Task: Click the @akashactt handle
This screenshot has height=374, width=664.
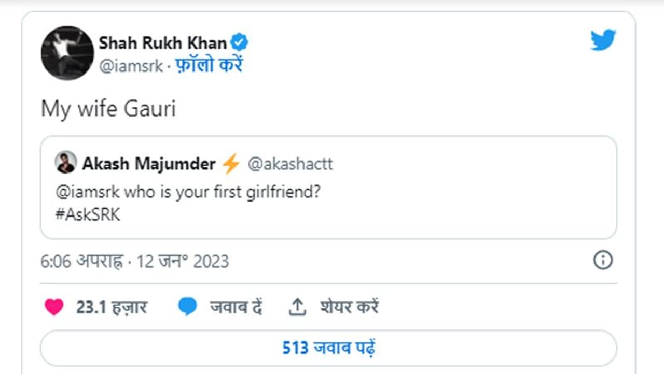Action: (290, 164)
